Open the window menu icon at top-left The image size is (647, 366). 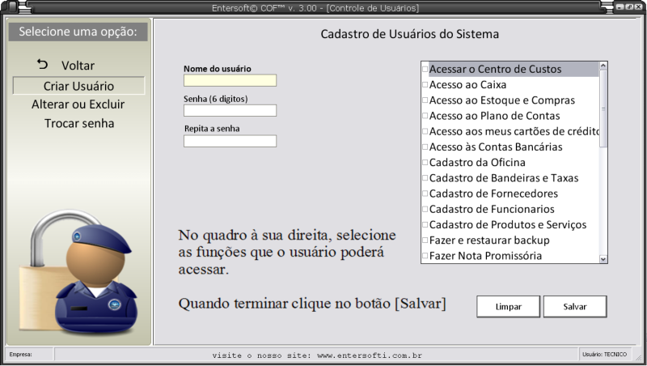pos(12,7)
